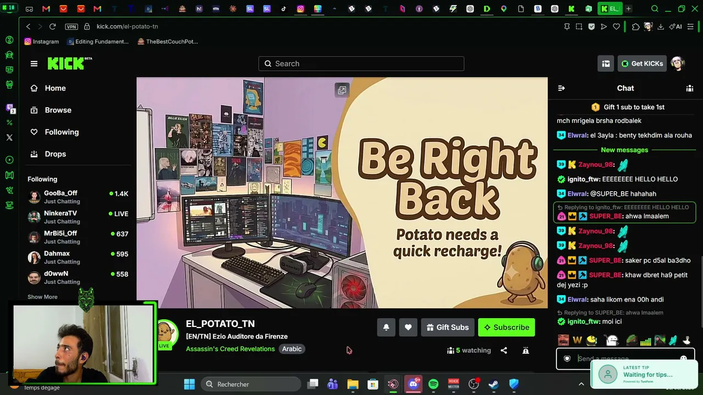Image resolution: width=703 pixels, height=395 pixels.
Task: Expand Show more followed channels
Action: [42, 297]
